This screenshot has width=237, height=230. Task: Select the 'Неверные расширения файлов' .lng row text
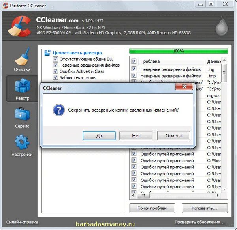171,69
